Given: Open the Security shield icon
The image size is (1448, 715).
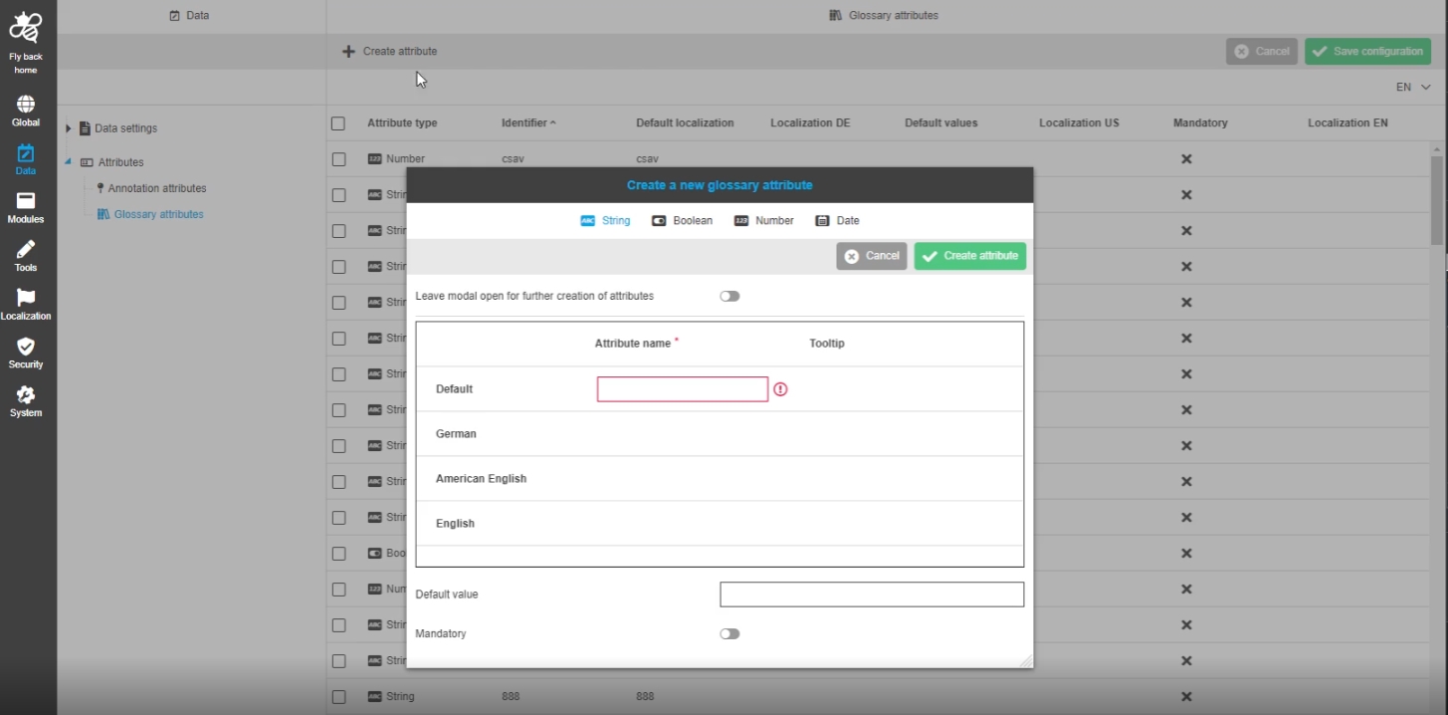Looking at the screenshot, I should tap(26, 347).
